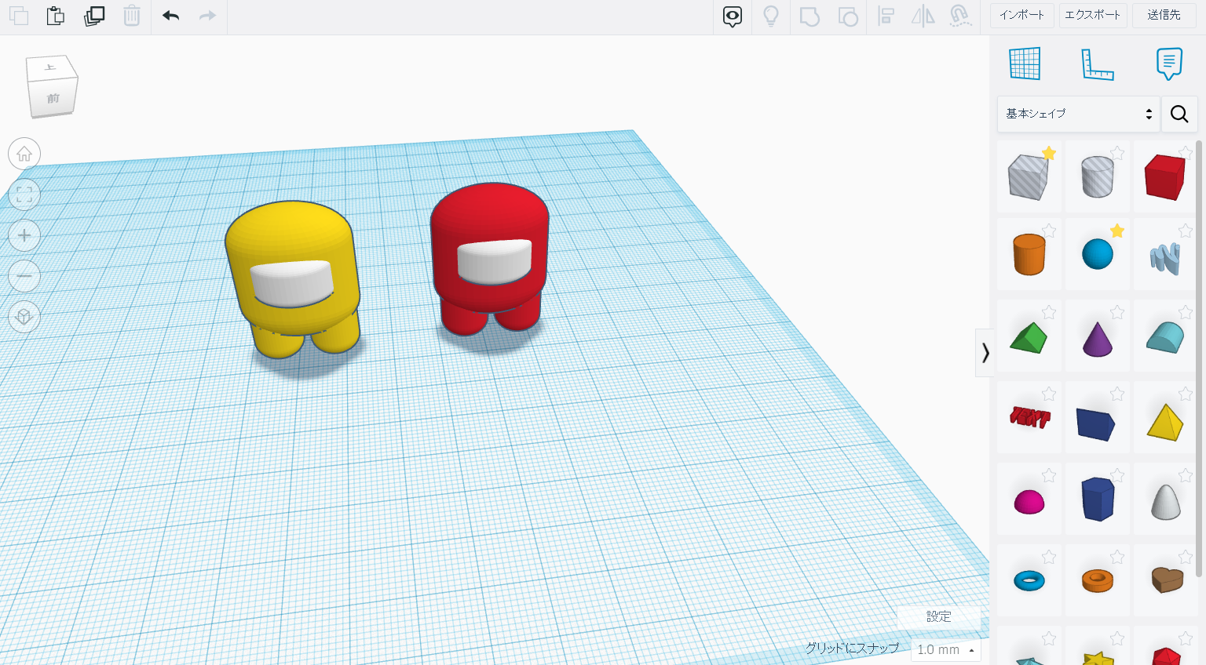
Task: Select the Ruler tool
Action: tap(1097, 64)
